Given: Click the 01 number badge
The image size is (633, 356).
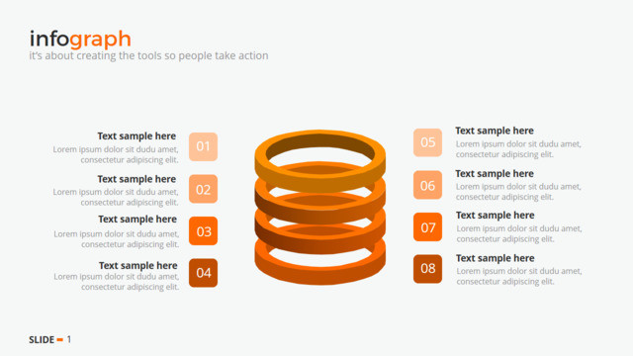Looking at the screenshot, I should (203, 146).
